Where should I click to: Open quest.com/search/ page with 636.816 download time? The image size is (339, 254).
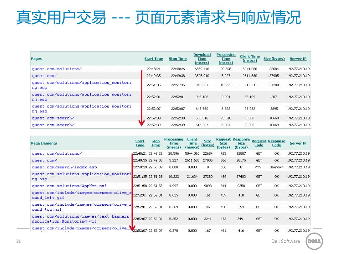[x=53, y=118]
